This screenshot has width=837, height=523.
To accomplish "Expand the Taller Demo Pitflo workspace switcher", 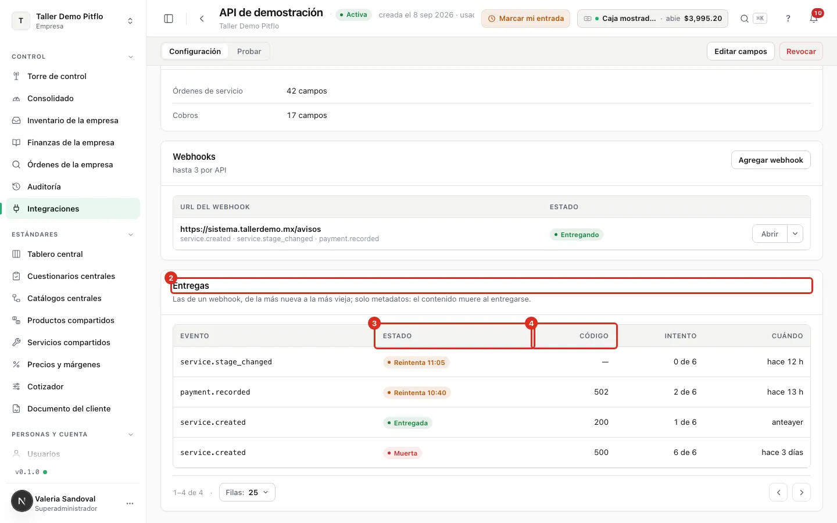I will 73,21.
